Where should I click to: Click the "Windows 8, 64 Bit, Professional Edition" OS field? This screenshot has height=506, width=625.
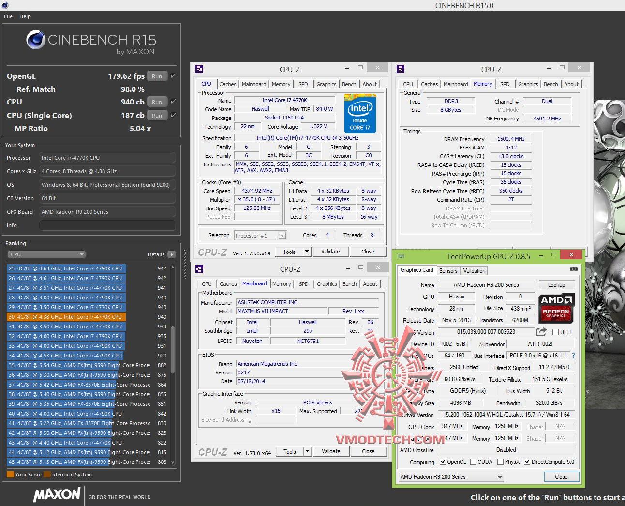click(x=107, y=185)
